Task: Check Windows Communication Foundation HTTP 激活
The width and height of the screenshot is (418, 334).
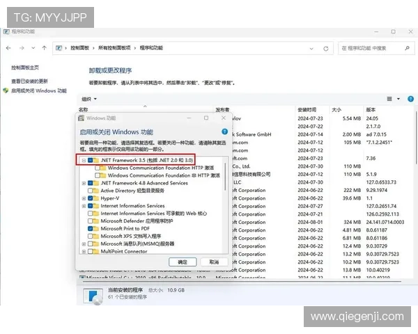Action: [98, 168]
